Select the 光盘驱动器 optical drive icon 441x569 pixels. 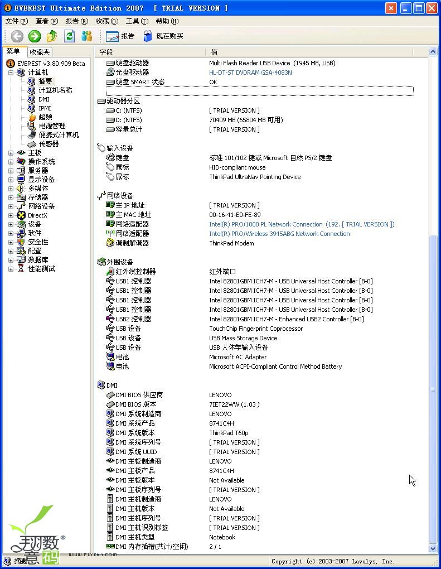click(110, 73)
